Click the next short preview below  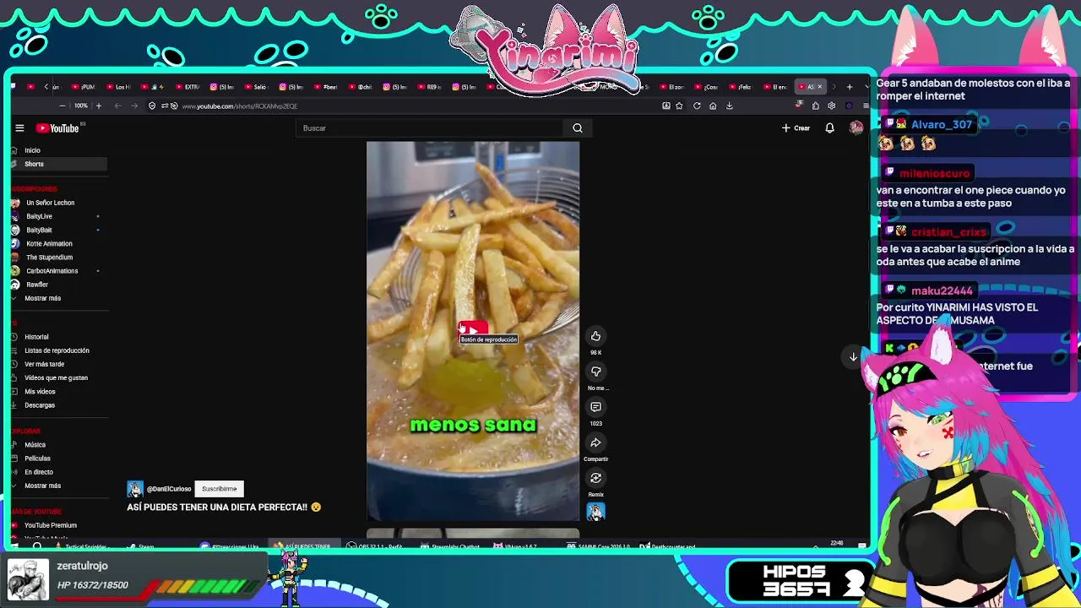473,533
